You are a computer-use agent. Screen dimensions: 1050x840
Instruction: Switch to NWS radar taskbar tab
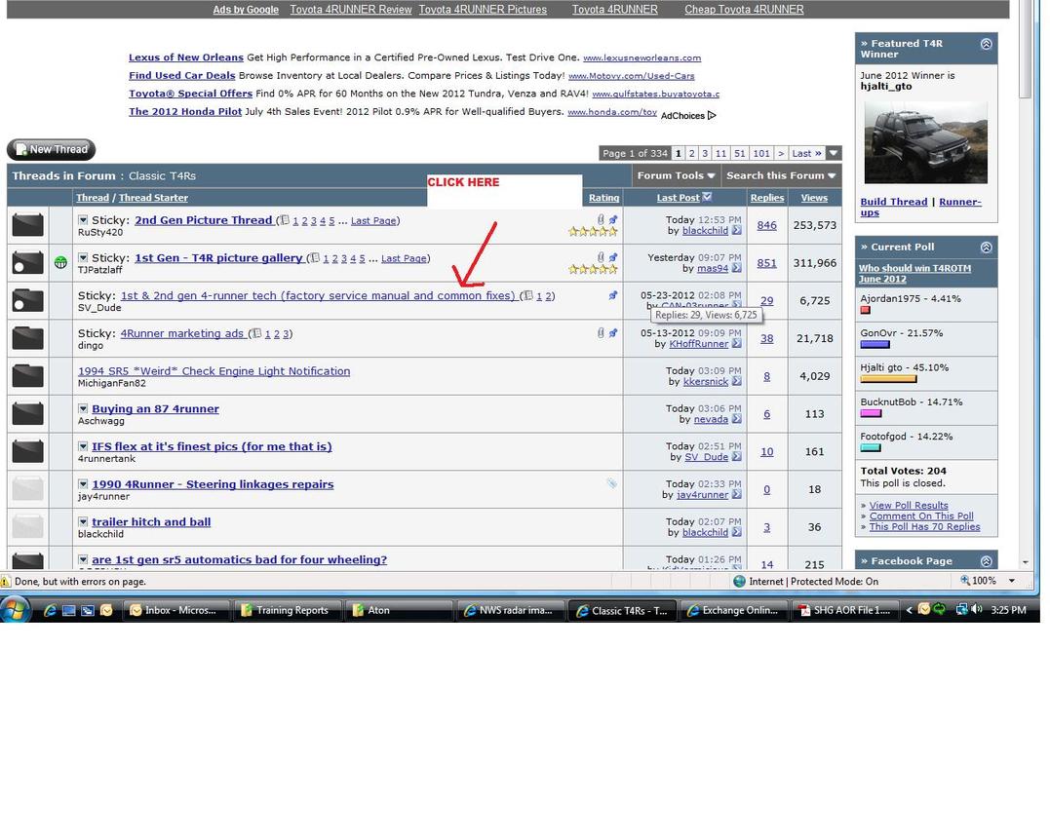click(509, 610)
